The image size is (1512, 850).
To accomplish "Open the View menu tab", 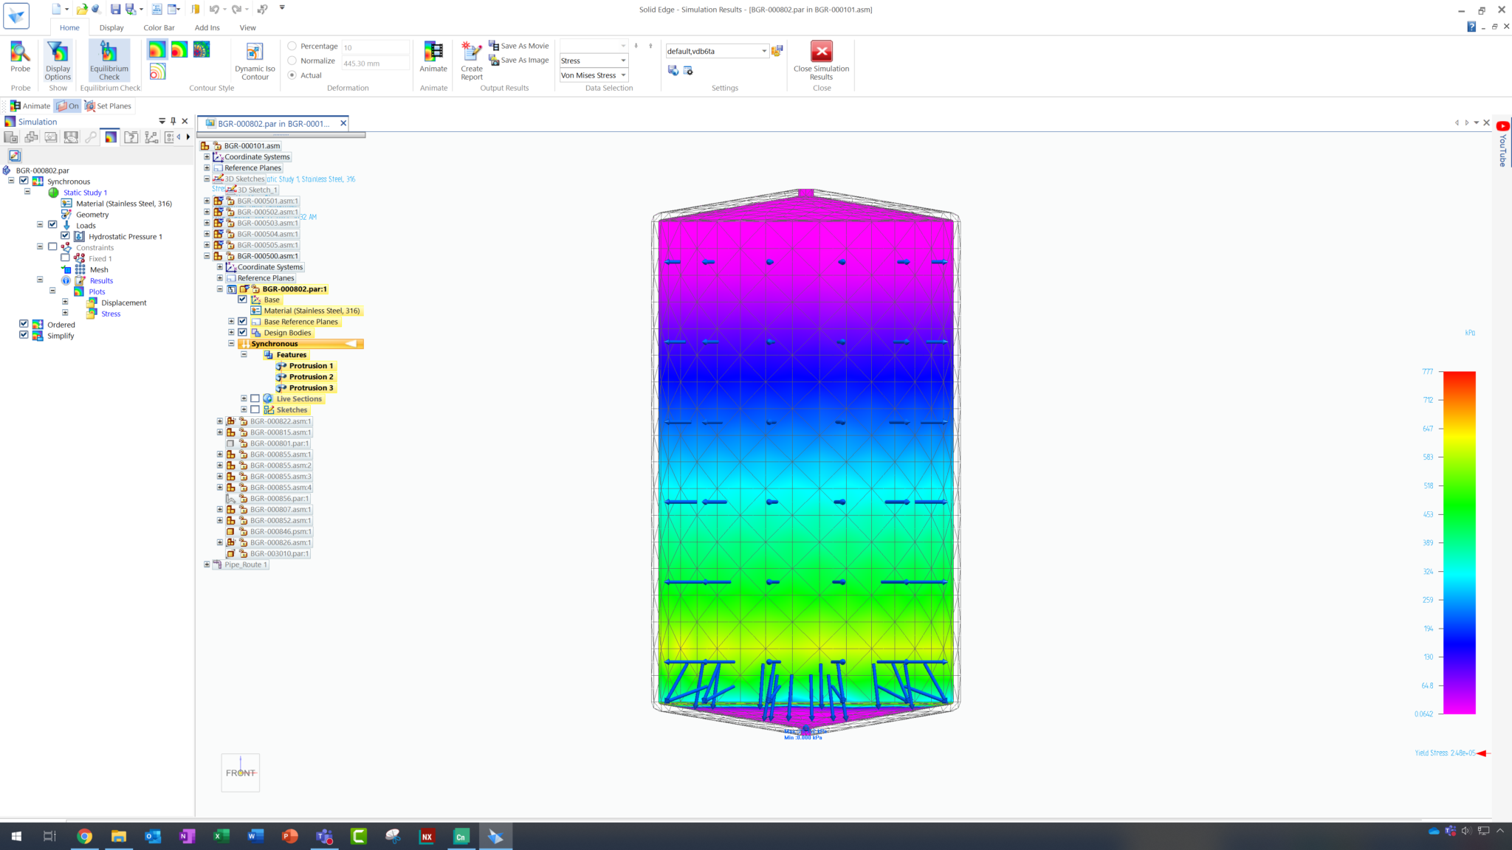I will tap(247, 27).
